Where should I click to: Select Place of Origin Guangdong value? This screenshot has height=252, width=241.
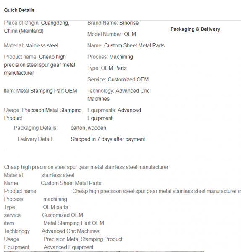(37, 27)
